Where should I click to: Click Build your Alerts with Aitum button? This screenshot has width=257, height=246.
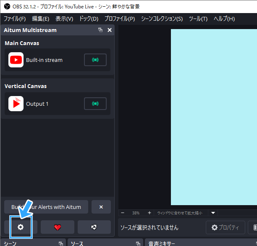tap(46, 207)
